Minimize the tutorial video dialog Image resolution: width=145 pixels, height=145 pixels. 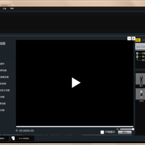click(x=129, y=39)
